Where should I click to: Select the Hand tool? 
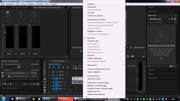(x=45, y=90)
